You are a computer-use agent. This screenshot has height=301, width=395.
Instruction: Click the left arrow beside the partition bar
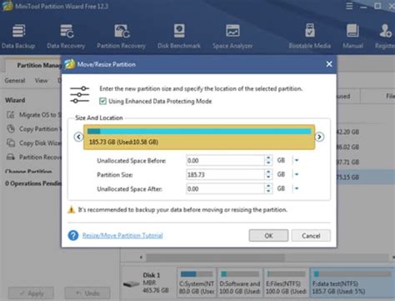click(x=78, y=137)
